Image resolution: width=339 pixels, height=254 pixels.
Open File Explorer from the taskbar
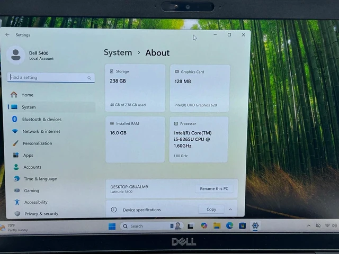[x=217, y=226]
